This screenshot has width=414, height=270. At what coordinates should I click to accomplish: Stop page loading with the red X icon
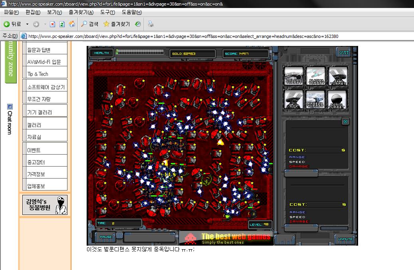(53, 24)
